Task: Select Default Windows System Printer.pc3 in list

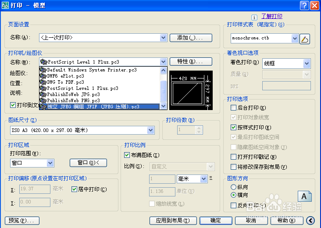Action: point(99,70)
